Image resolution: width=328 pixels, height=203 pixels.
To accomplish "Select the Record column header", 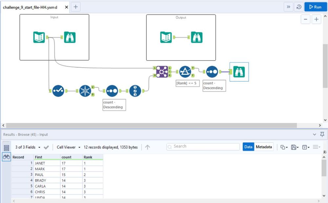I will pos(22,157).
